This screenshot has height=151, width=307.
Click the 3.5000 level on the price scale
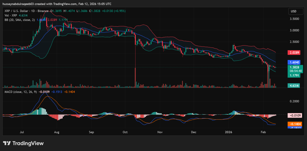click(295, 19)
